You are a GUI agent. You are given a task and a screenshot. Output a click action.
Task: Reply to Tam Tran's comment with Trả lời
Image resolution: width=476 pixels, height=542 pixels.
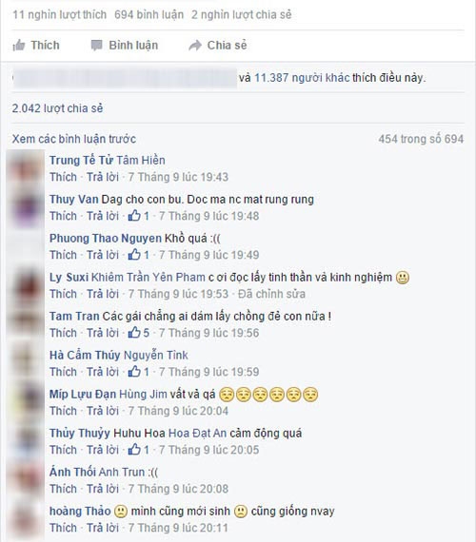[103, 333]
